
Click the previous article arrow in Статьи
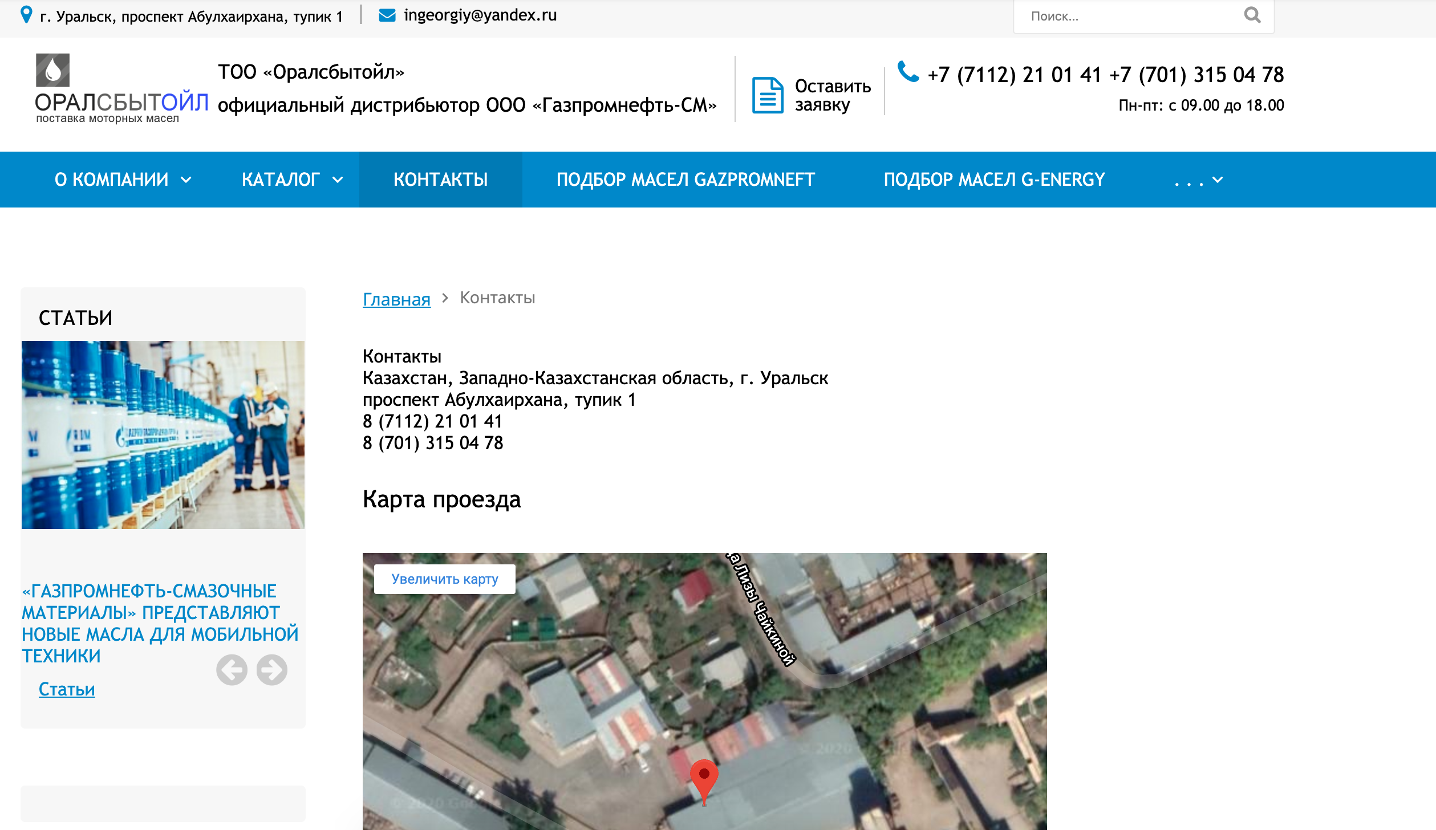[232, 670]
